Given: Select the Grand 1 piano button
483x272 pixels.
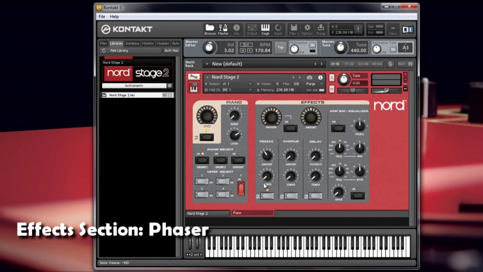Looking at the screenshot, I should pos(202,160).
